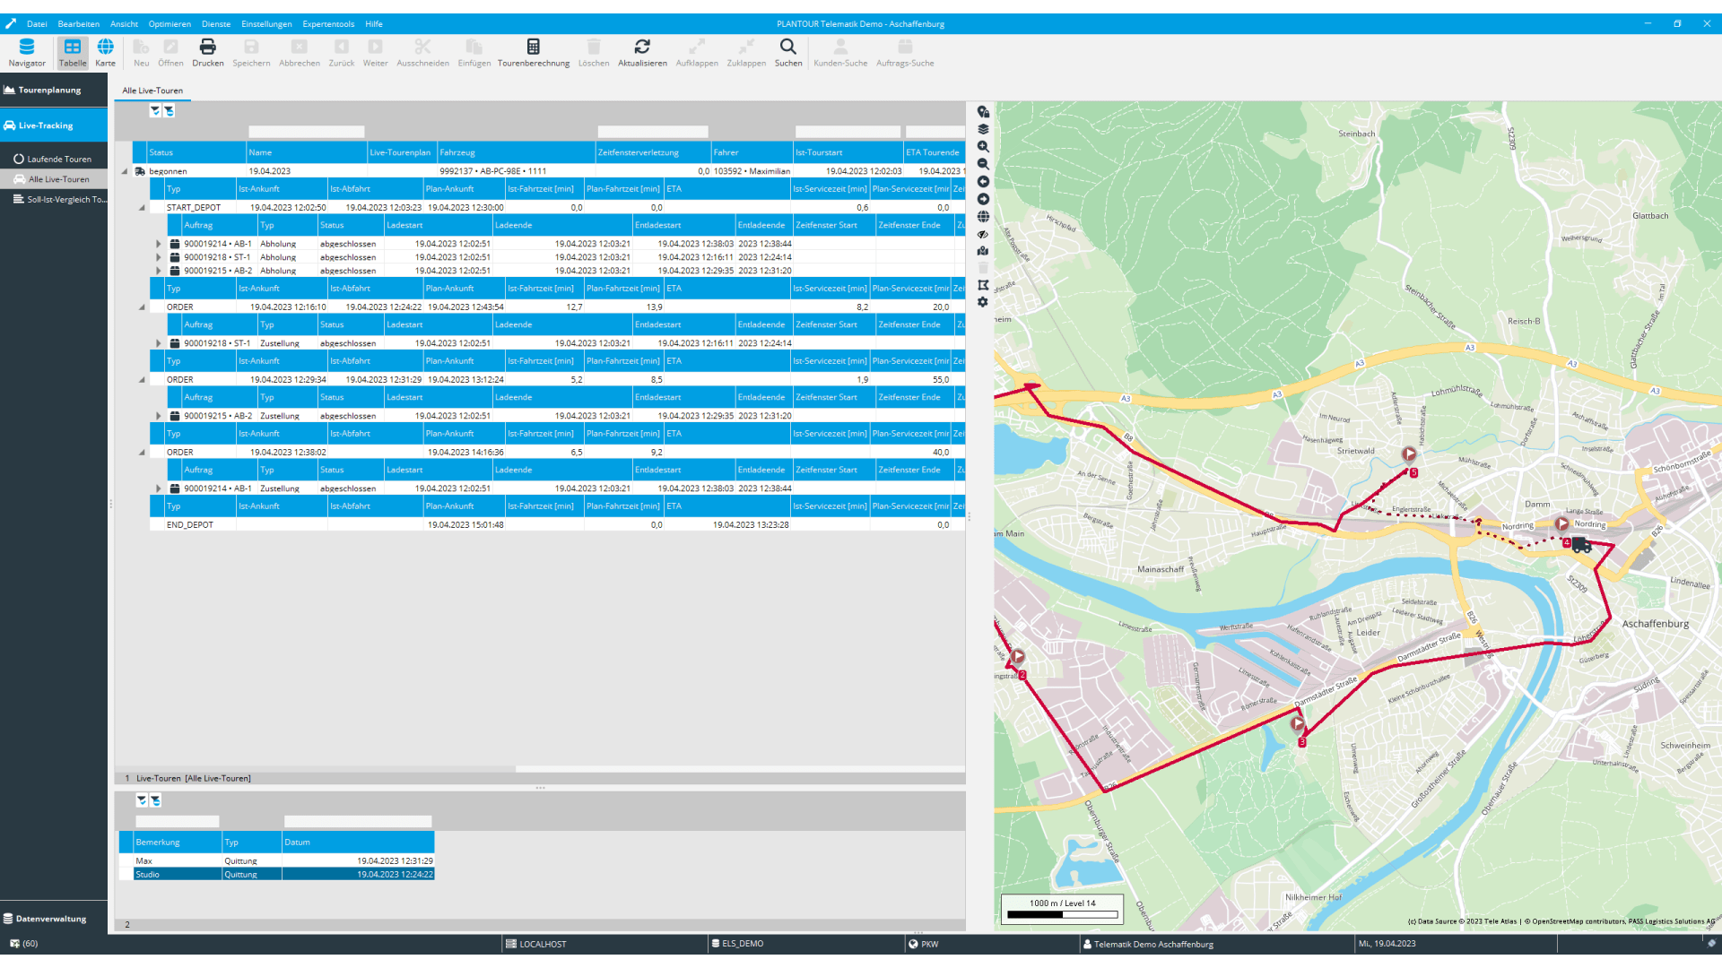The image size is (1722, 968).
Task: Click the Drucken printer icon
Action: pyautogui.click(x=207, y=47)
